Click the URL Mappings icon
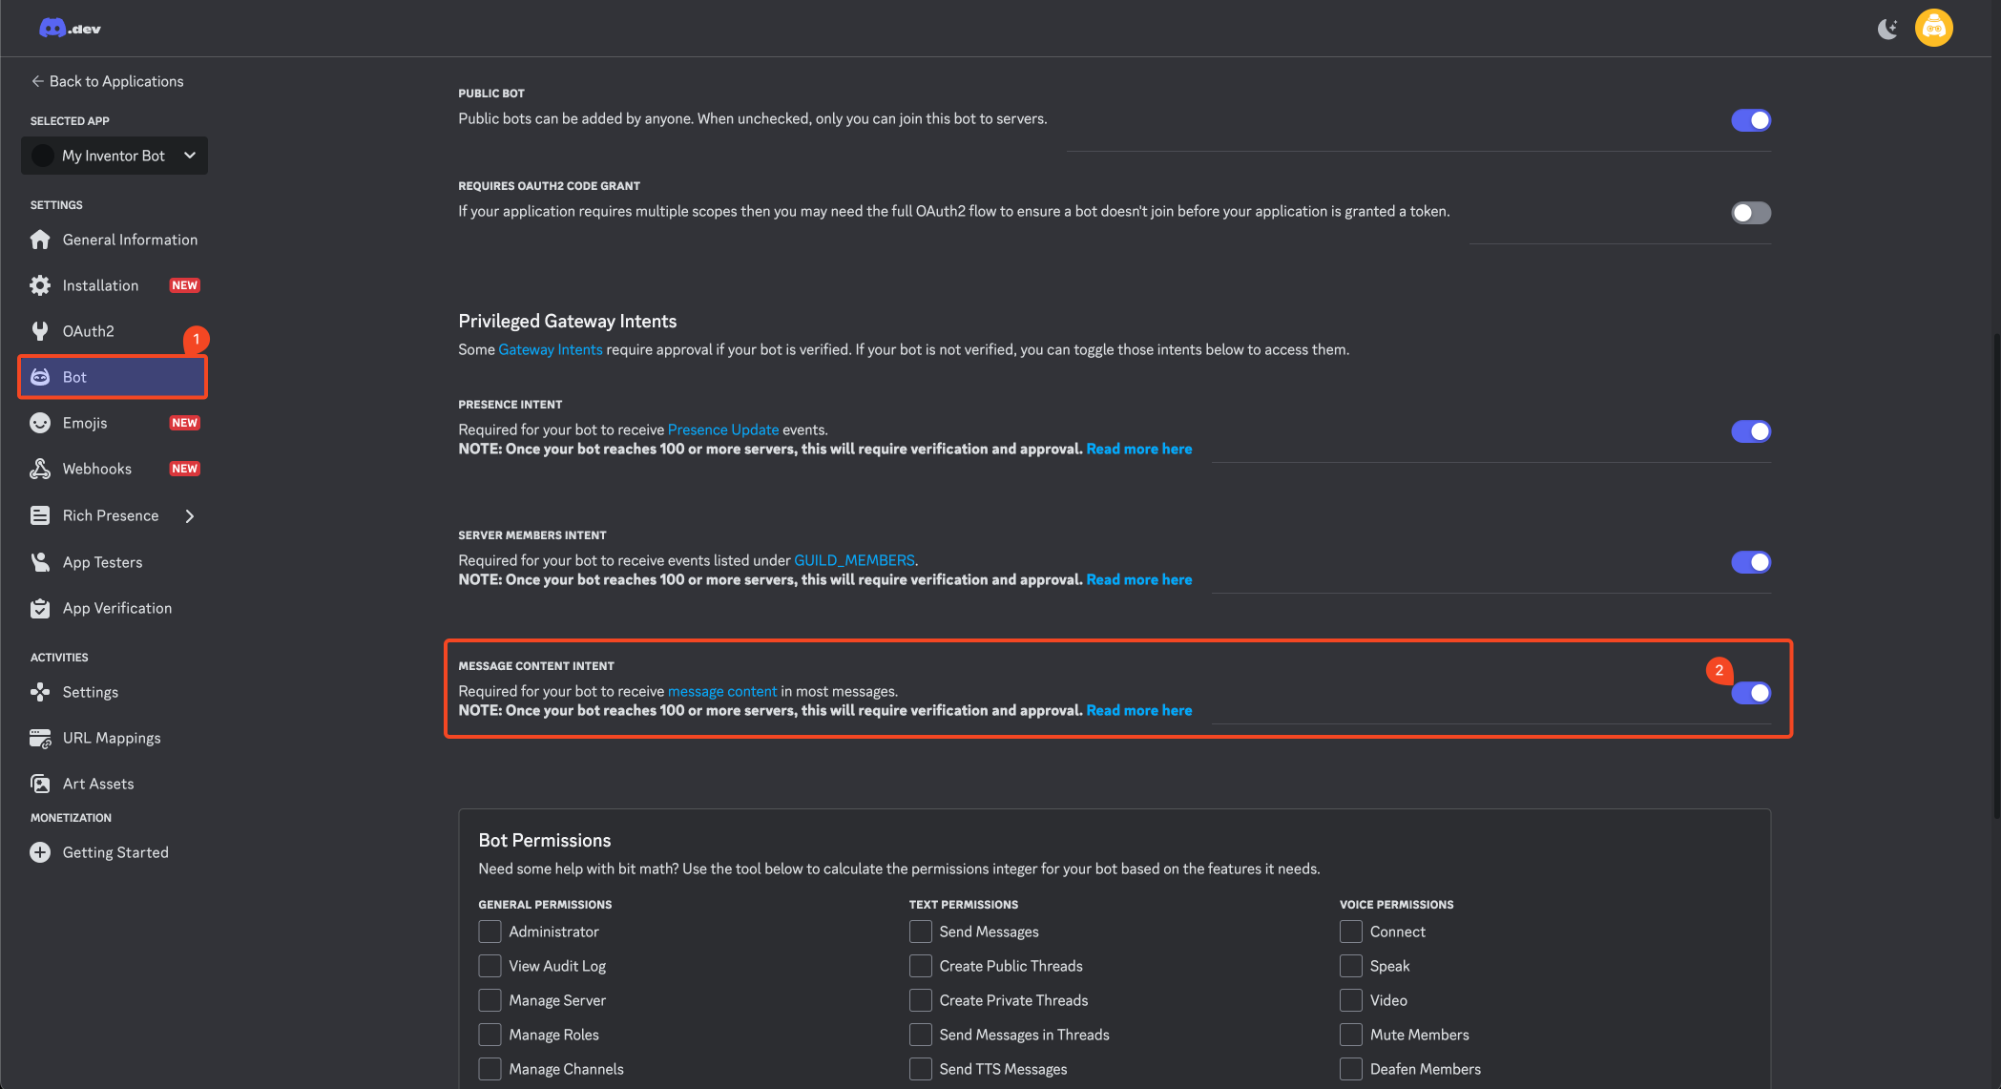This screenshot has height=1089, width=2001. tap(40, 738)
